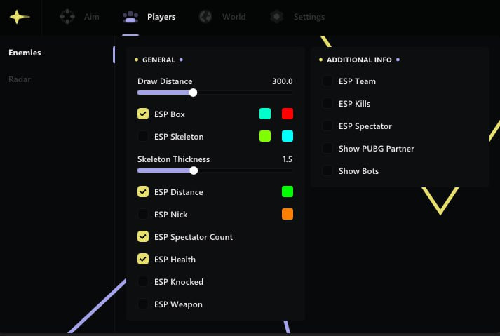Open the Settings tab

coord(309,17)
